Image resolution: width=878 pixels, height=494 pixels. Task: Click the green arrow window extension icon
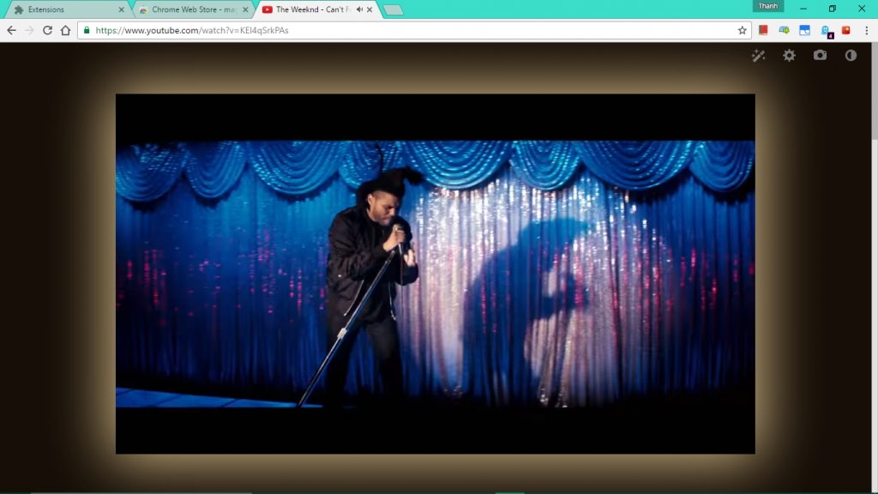pyautogui.click(x=784, y=30)
